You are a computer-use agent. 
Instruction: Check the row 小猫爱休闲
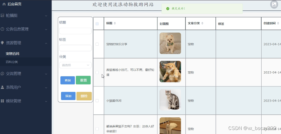pyautogui.click(x=97, y=101)
